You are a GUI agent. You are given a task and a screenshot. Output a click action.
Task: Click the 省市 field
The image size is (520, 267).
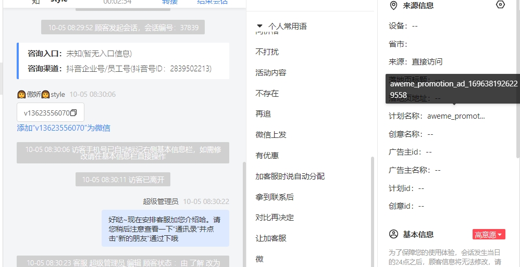click(398, 44)
